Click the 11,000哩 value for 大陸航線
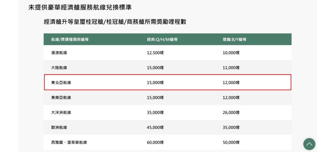334x152 pixels. pos(231,68)
